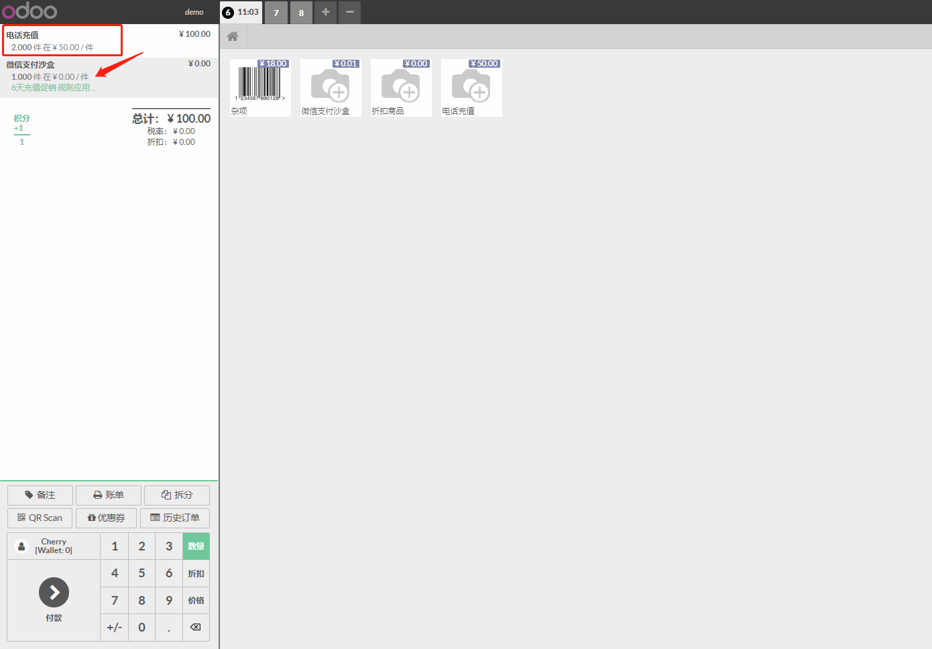Open the 备注 note button
Image resolution: width=932 pixels, height=649 pixels.
click(x=40, y=495)
